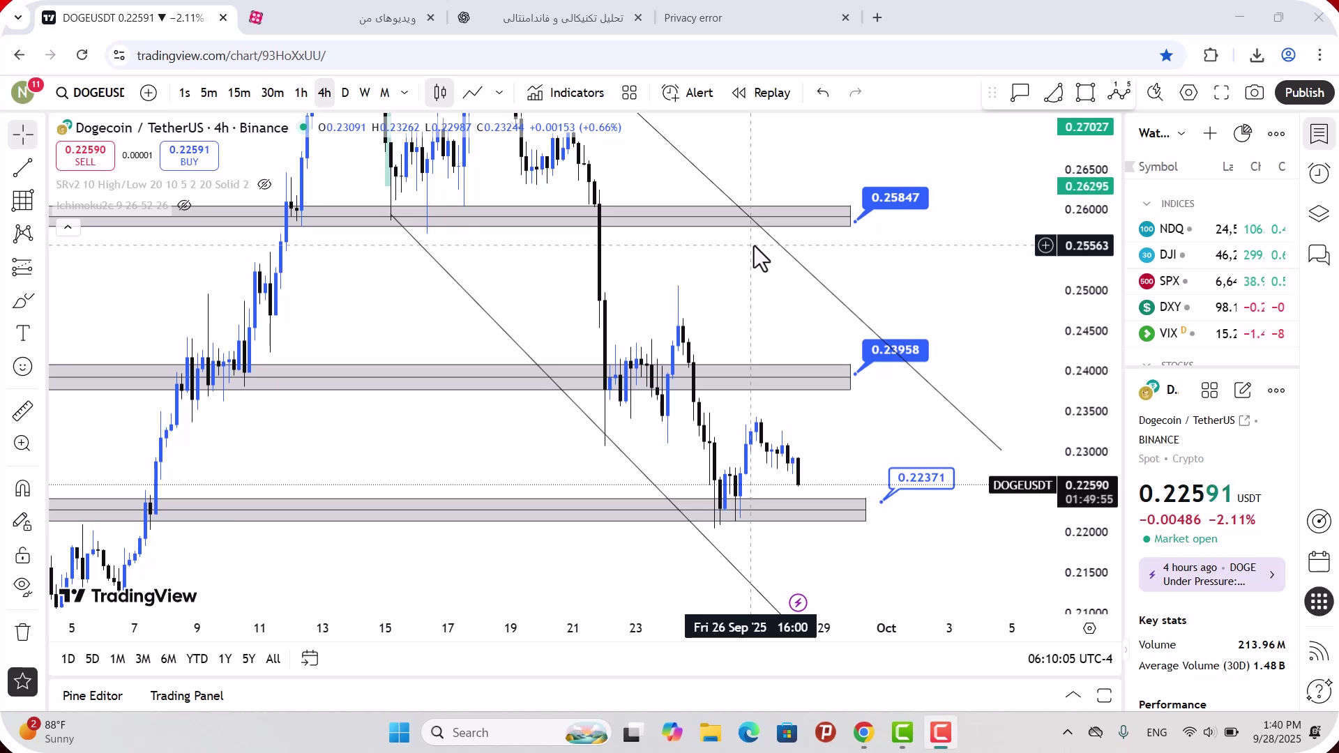Select the crosshair cursor tool

click(23, 135)
